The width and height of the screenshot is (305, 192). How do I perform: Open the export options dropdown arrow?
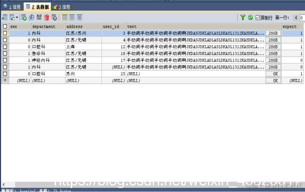coord(17,18)
